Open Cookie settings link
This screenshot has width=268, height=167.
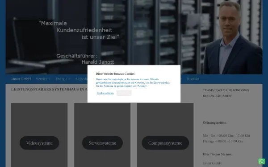(x=105, y=93)
